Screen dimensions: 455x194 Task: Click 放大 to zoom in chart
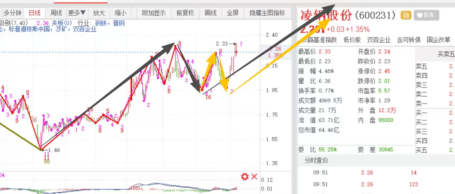tap(99, 13)
